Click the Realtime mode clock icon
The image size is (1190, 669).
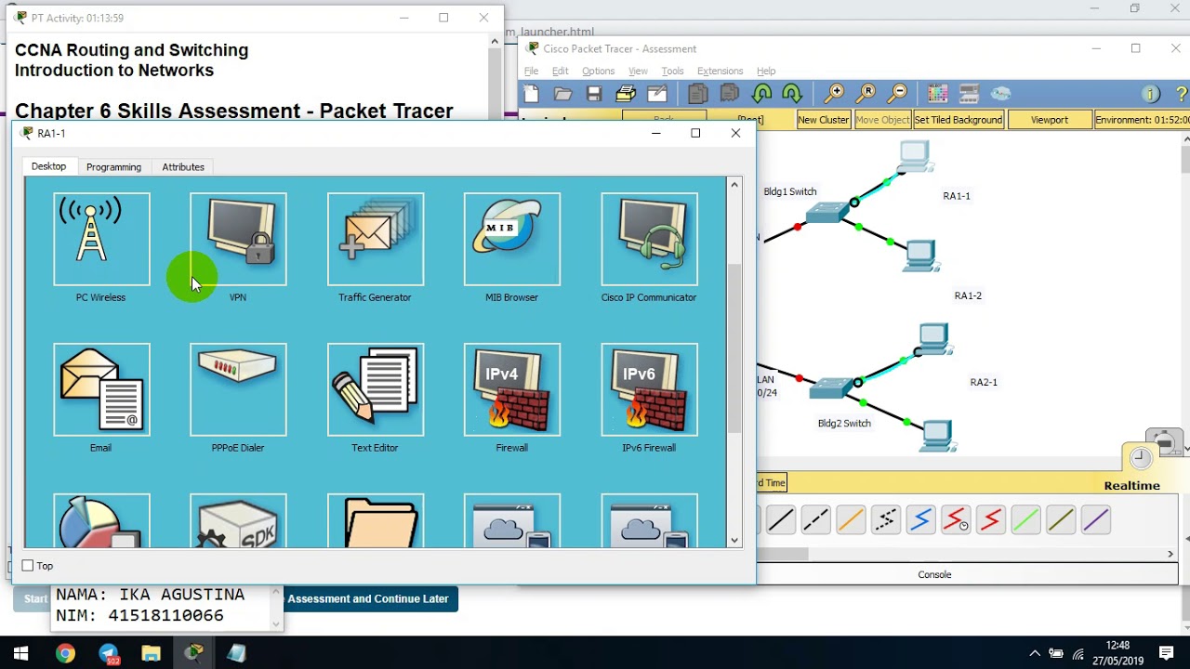point(1141,457)
